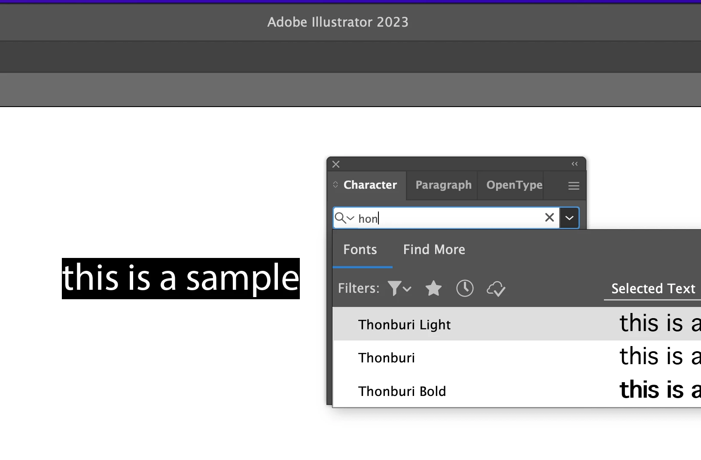Open the Character panel hamburger menu

574,186
